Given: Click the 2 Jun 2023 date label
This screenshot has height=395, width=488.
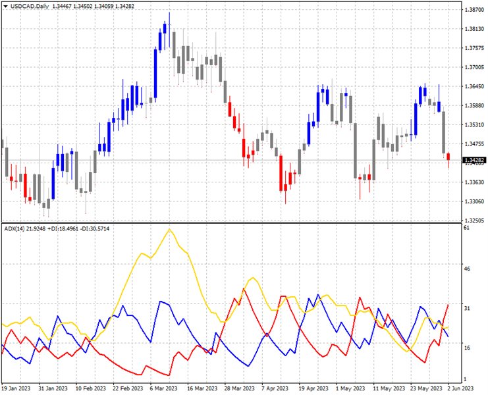Looking at the screenshot, I should click(x=461, y=388).
